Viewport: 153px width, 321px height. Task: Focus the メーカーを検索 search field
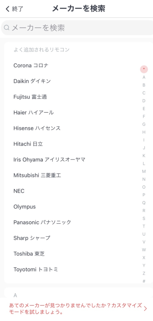coord(77,28)
